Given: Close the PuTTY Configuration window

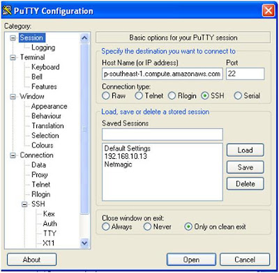Looking at the screenshot, I should click(268, 10).
